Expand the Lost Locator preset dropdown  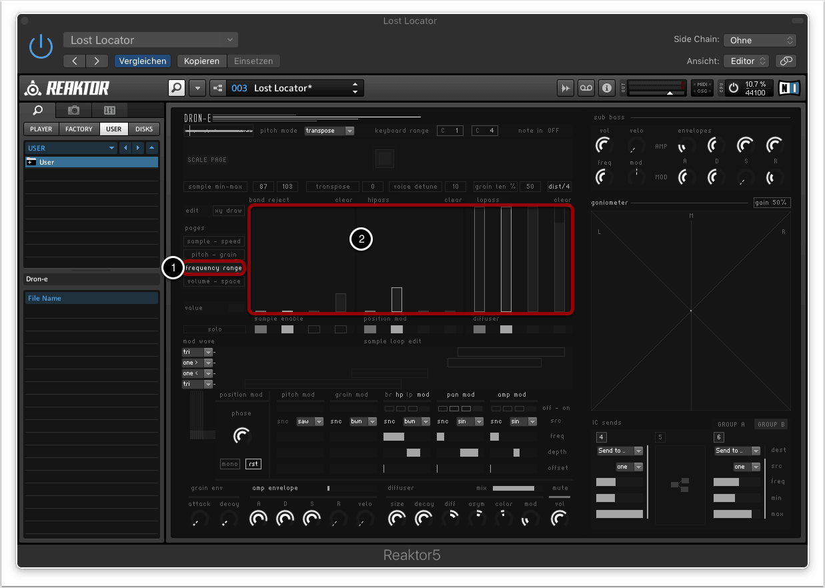[151, 40]
